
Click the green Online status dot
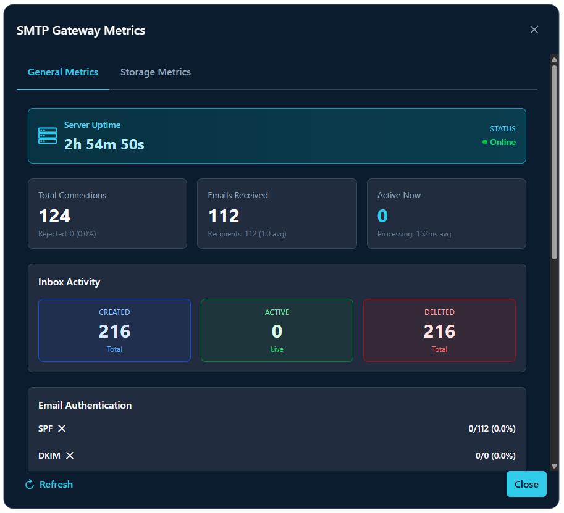[485, 143]
